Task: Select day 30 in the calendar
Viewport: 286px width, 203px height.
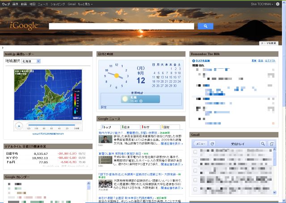Action: click(175, 86)
